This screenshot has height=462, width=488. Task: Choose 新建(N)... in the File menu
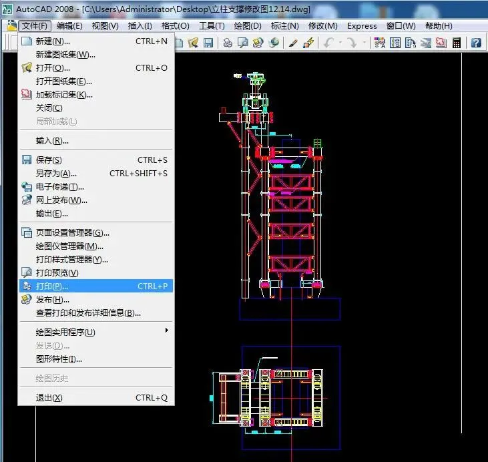pyautogui.click(x=96, y=41)
